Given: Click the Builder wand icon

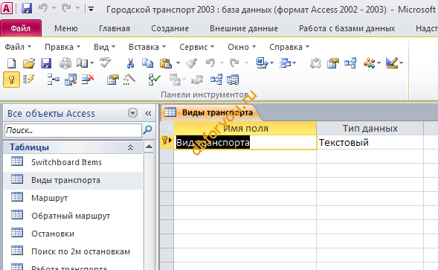Looking at the screenshot, I should pos(129,80).
